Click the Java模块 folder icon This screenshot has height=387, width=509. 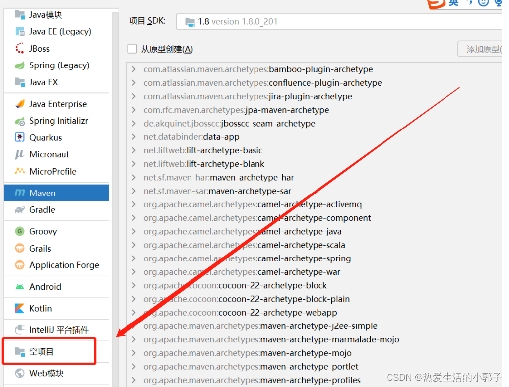pos(20,15)
